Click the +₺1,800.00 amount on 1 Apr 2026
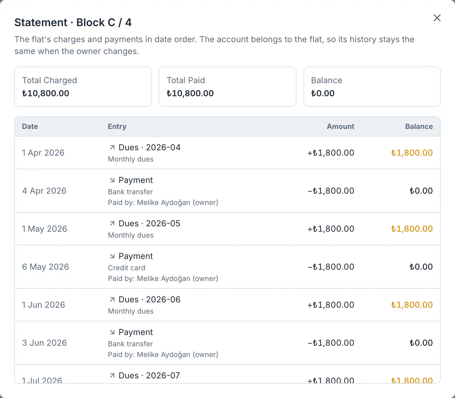Screen dimensions: 455x398 (331, 153)
